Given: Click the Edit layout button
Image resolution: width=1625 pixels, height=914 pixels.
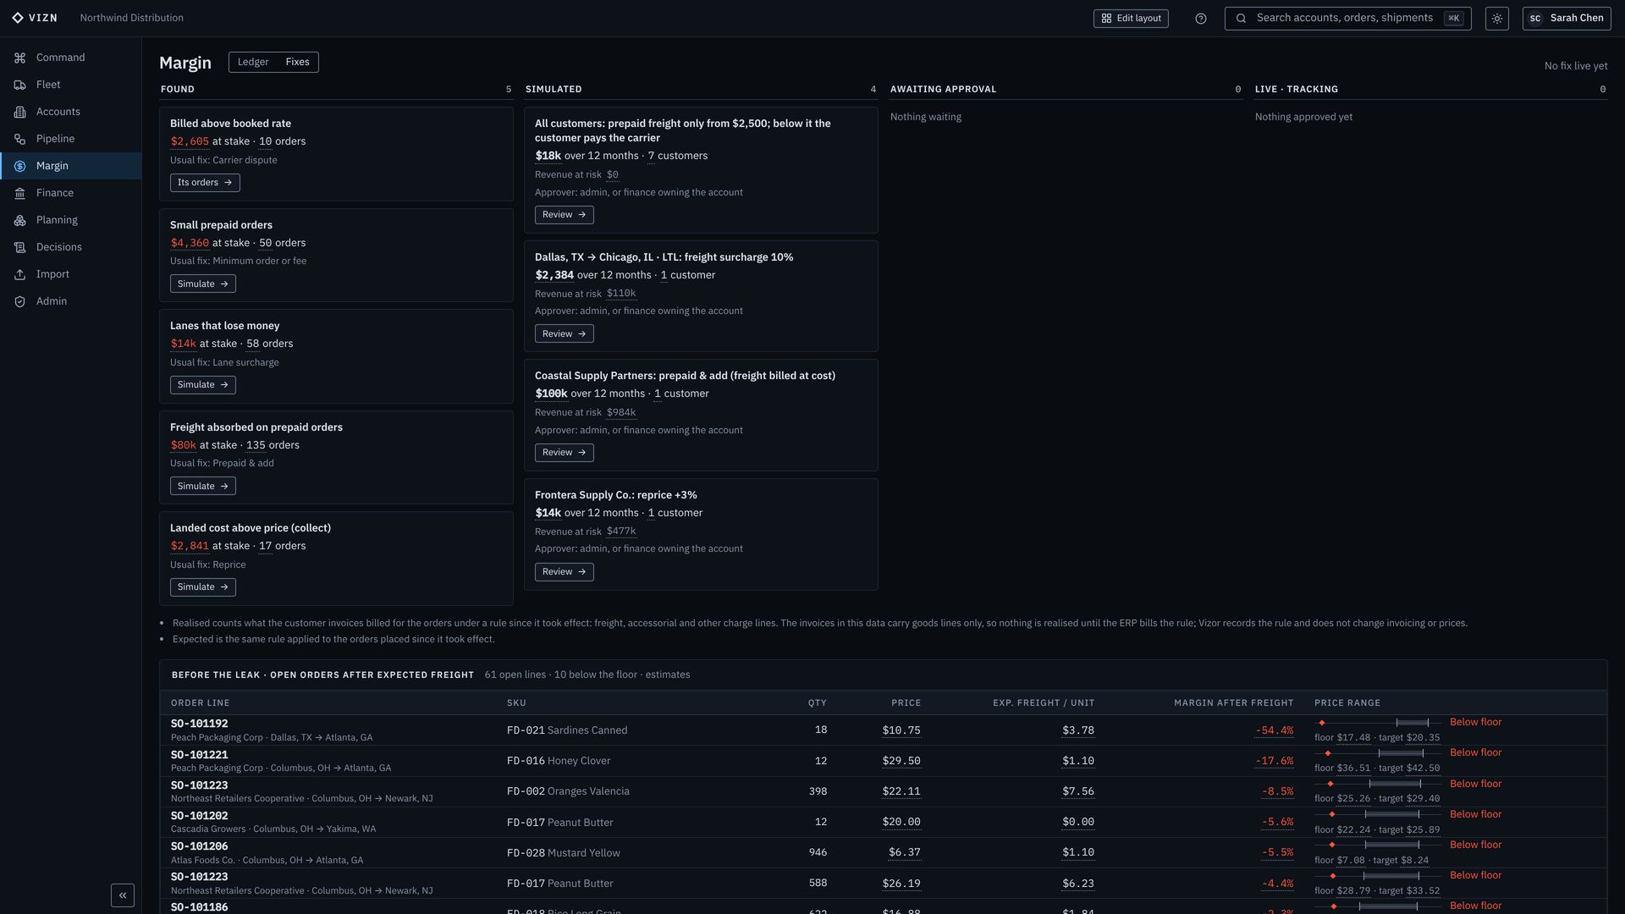Looking at the screenshot, I should pyautogui.click(x=1131, y=19).
